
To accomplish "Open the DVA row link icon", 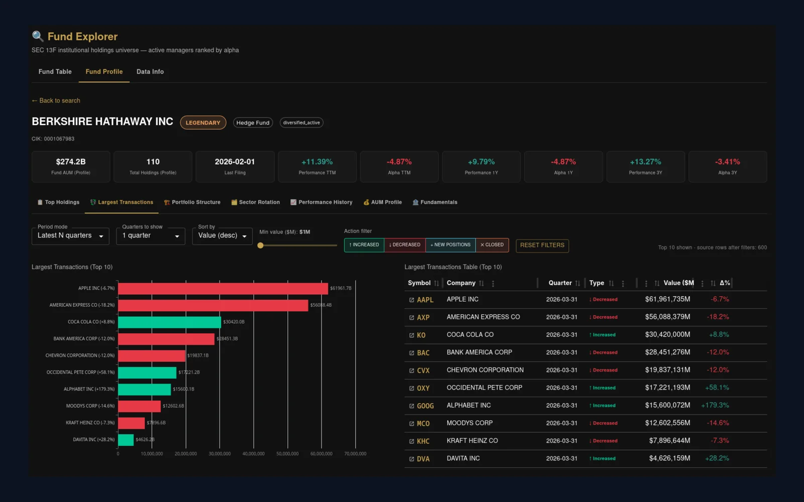I will pos(412,459).
